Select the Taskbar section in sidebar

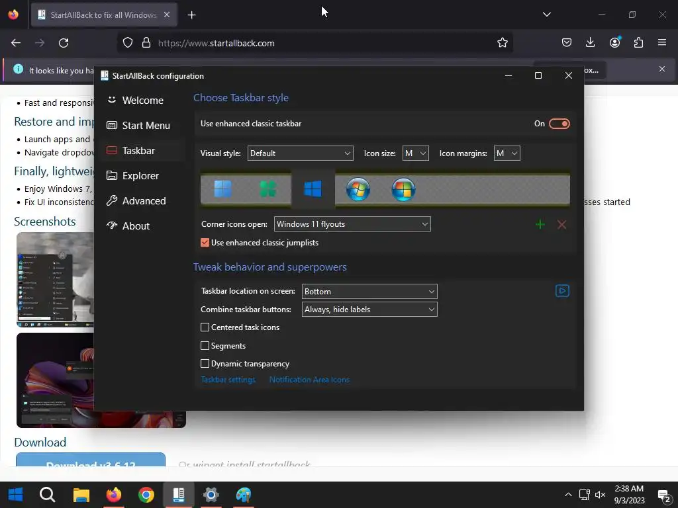coord(142,150)
